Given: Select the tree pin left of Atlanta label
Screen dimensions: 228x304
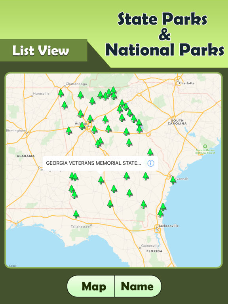Looking at the screenshot, I should pos(68,131).
